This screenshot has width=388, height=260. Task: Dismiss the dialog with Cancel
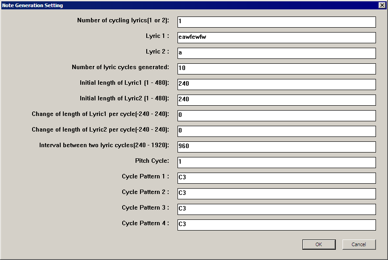(x=359, y=244)
